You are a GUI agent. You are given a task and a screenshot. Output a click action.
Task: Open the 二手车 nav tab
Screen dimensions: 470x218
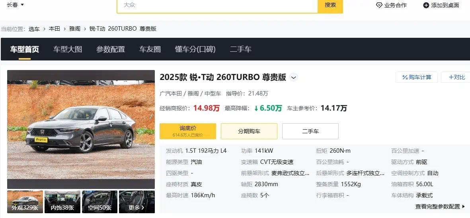point(241,49)
